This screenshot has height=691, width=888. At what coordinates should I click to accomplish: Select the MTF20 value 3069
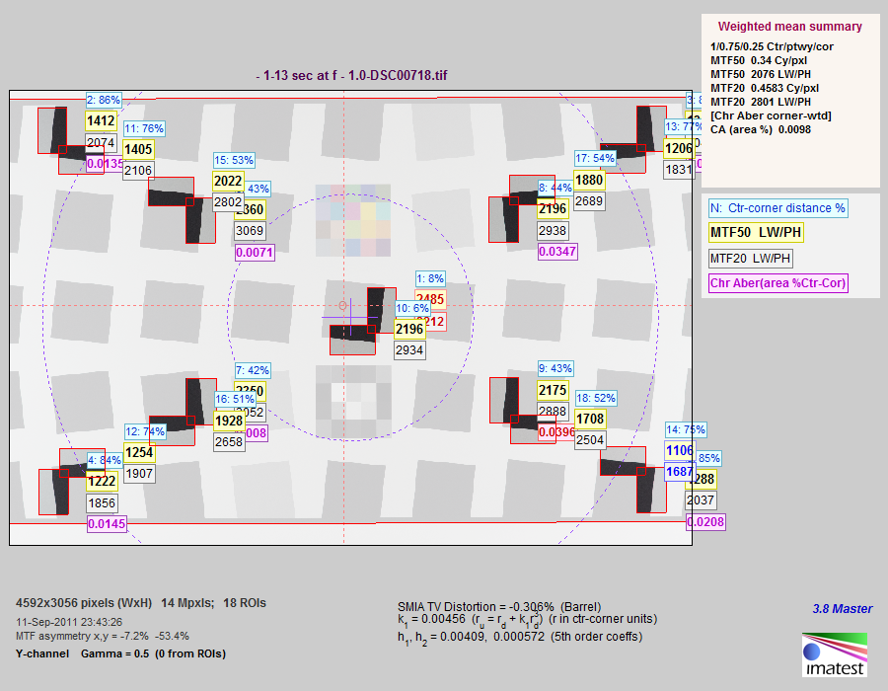250,231
